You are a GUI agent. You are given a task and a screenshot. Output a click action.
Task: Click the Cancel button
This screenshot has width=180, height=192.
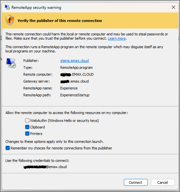(163, 182)
